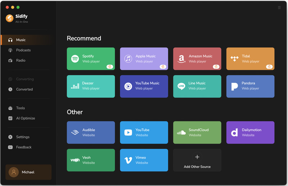The width and height of the screenshot is (288, 186).
Task: Click the Apple Music note icon
Action: [128, 59]
